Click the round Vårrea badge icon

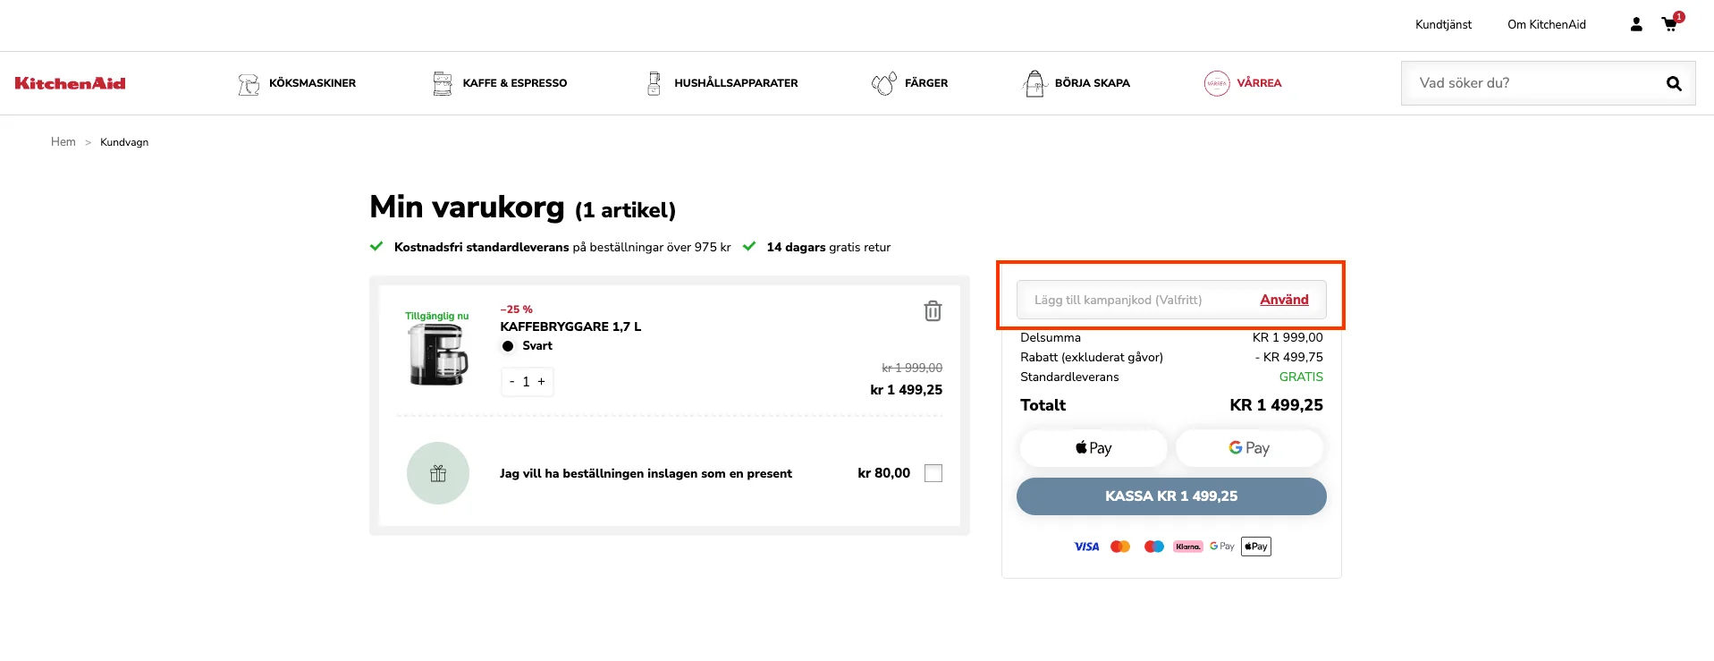(x=1217, y=83)
